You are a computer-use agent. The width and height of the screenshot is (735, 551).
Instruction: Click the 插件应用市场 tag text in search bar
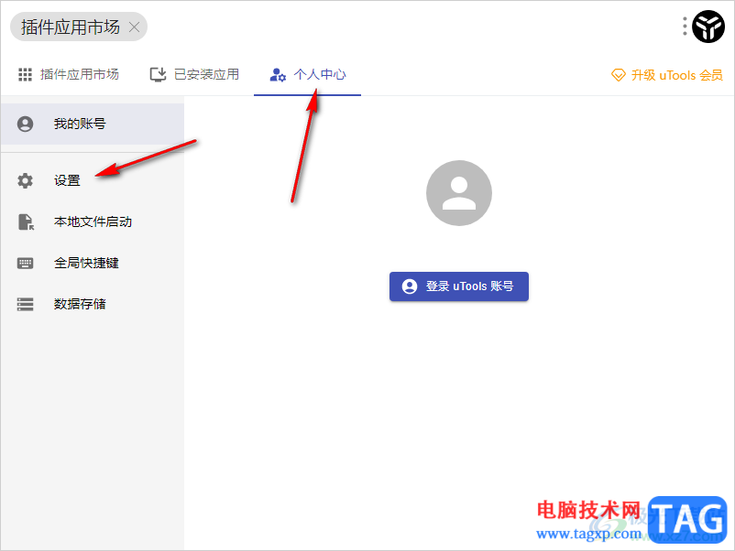(x=71, y=27)
